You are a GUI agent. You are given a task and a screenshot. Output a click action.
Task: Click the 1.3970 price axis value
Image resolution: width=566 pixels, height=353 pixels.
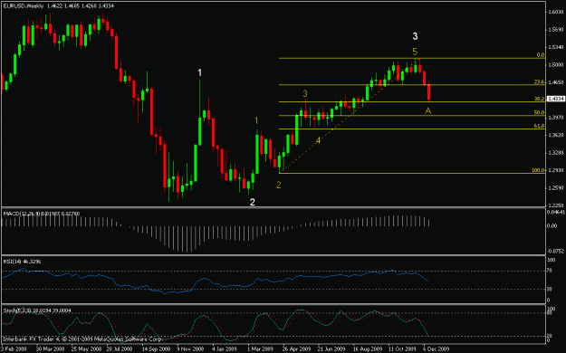point(556,118)
